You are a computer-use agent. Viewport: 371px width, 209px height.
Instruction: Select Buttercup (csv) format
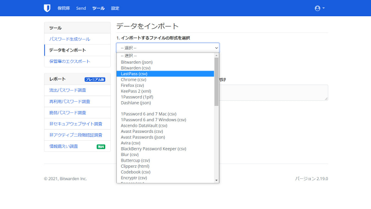pos(165,160)
